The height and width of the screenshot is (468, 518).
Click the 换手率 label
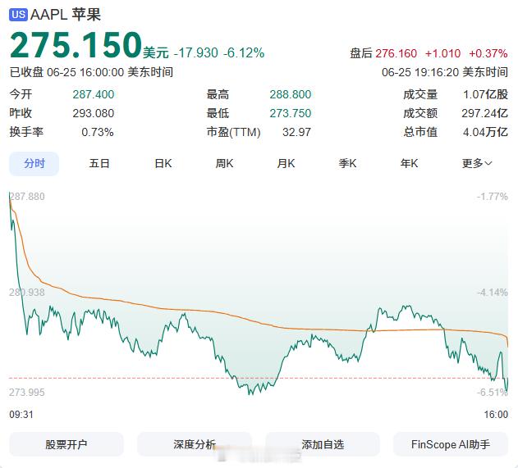pyautogui.click(x=26, y=132)
